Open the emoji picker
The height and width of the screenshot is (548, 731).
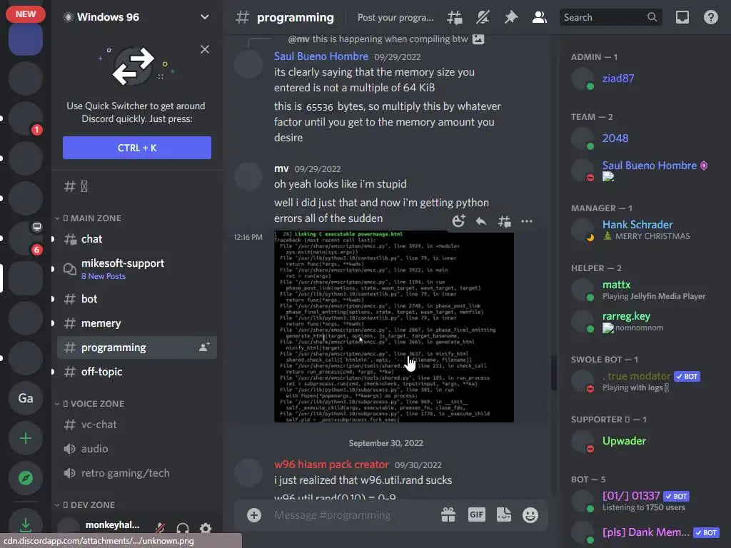pyautogui.click(x=530, y=515)
